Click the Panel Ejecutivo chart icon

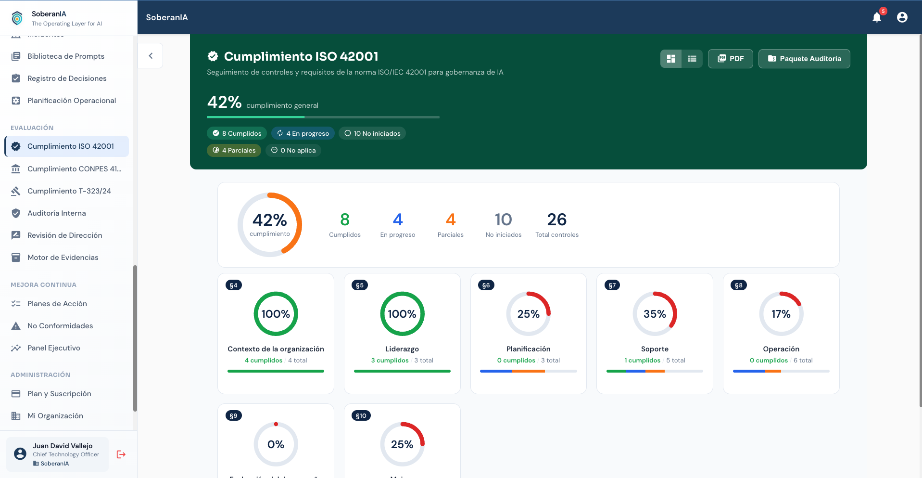click(x=16, y=348)
